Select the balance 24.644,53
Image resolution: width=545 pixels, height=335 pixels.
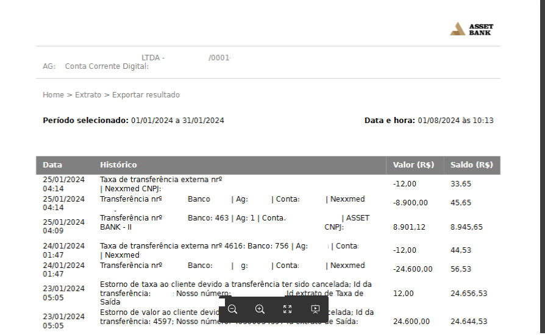(x=469, y=322)
